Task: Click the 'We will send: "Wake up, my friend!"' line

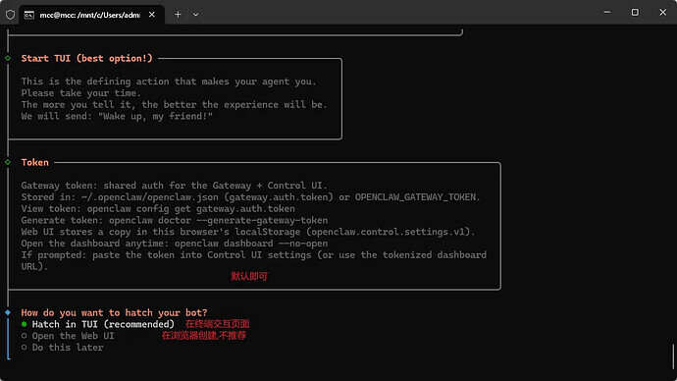Action: point(117,116)
